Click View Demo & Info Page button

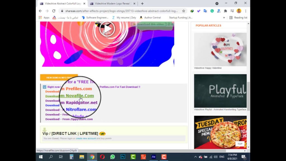(59, 78)
